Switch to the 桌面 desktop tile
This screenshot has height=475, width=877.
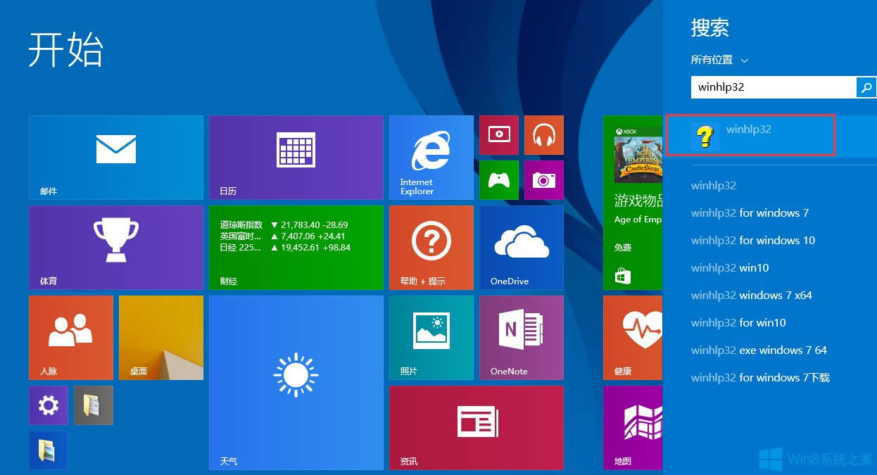(x=160, y=337)
